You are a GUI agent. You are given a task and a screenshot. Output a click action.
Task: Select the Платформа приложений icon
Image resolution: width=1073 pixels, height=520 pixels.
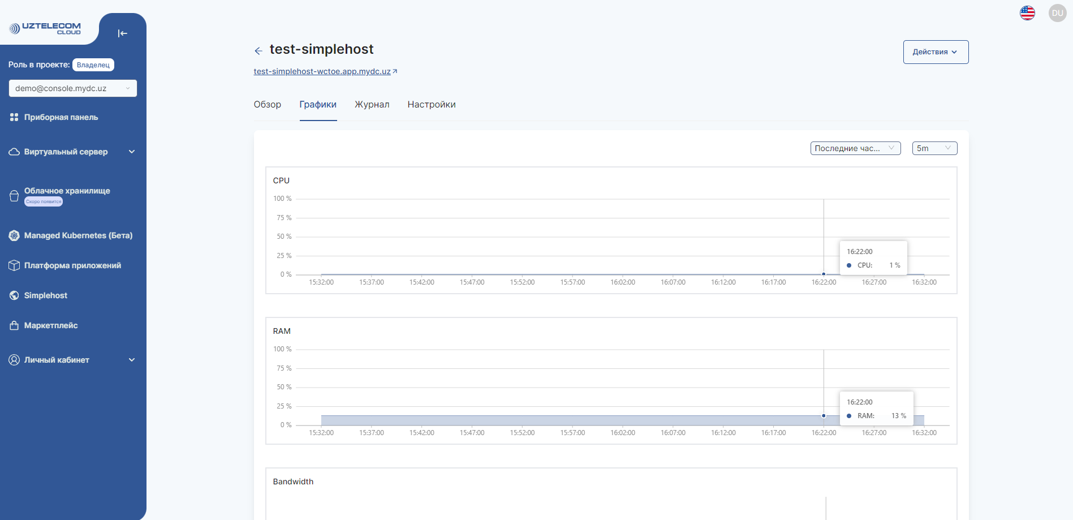[x=13, y=265]
